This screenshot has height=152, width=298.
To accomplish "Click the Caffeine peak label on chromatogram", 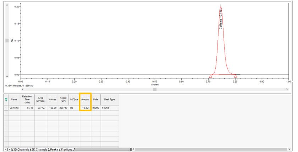I will [221, 19].
